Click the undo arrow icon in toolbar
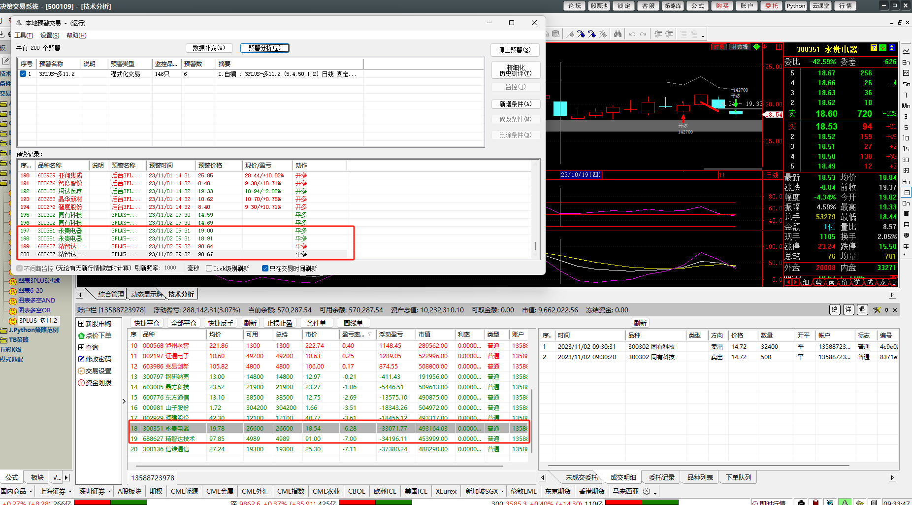The height and width of the screenshot is (505, 912). click(632, 34)
